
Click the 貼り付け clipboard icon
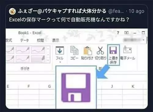tap(88, 50)
